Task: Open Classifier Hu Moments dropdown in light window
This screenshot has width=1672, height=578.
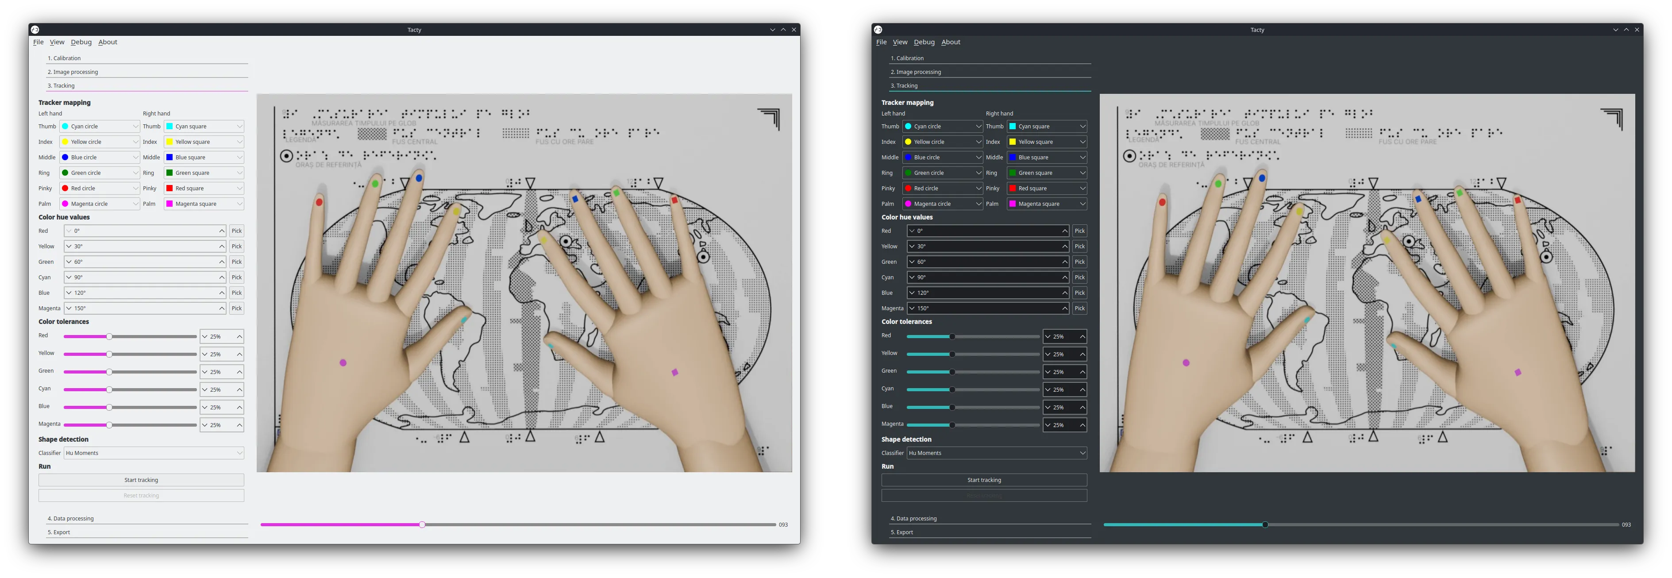Action: 154,453
